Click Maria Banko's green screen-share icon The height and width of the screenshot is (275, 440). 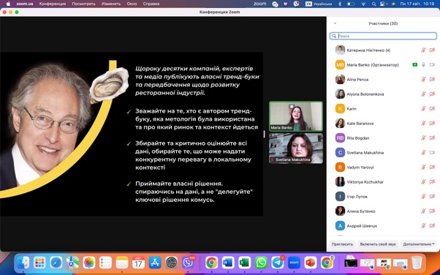coord(414,65)
